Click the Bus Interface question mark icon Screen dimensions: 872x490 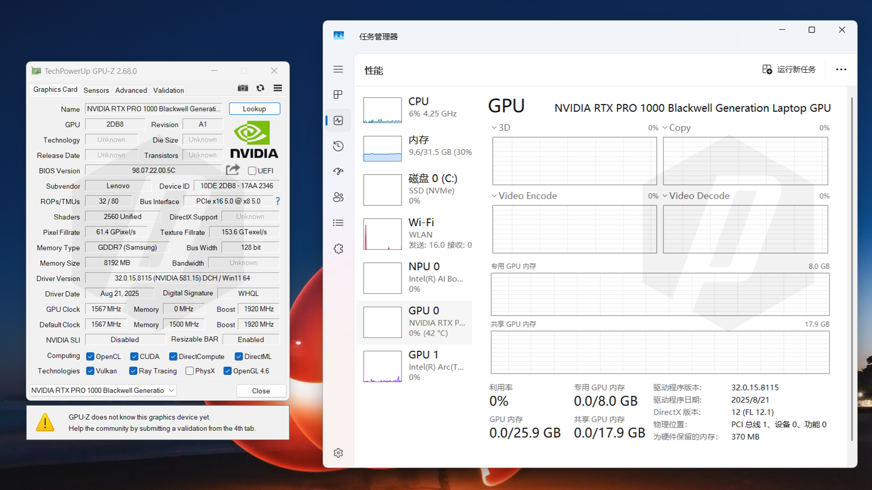point(278,201)
